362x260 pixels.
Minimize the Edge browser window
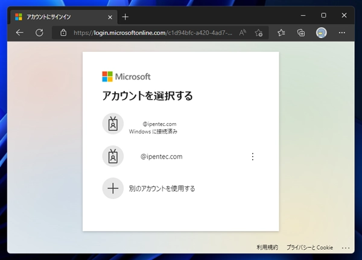click(303, 15)
